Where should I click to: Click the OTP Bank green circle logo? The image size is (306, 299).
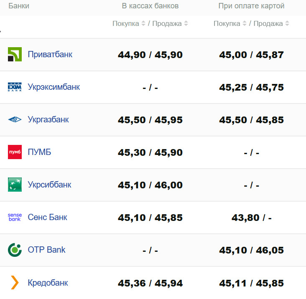15,250
